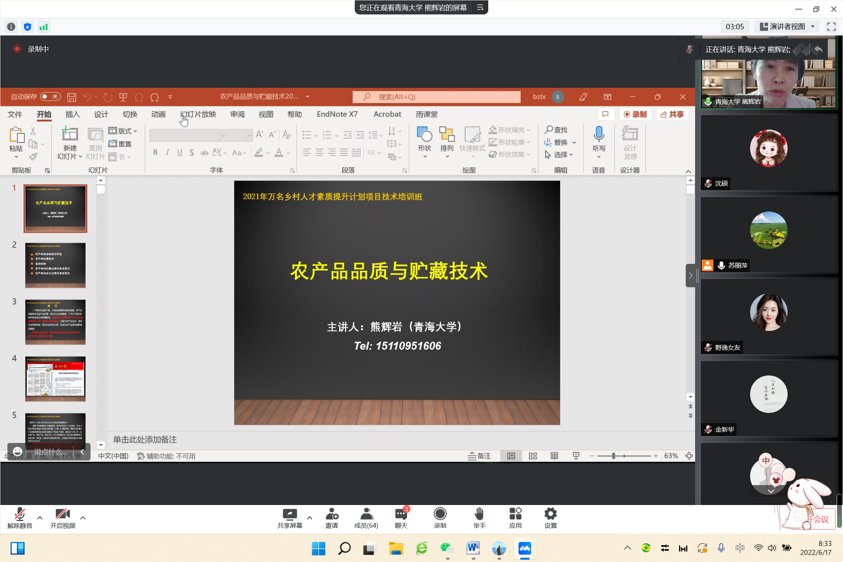Turn on video in meeting toolbar
The height and width of the screenshot is (562, 843).
pos(63,519)
